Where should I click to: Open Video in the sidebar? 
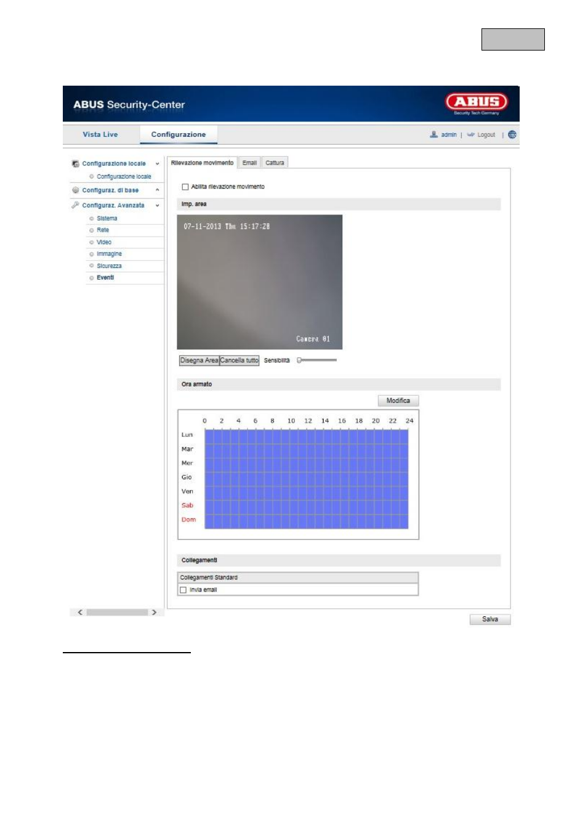pyautogui.click(x=104, y=242)
